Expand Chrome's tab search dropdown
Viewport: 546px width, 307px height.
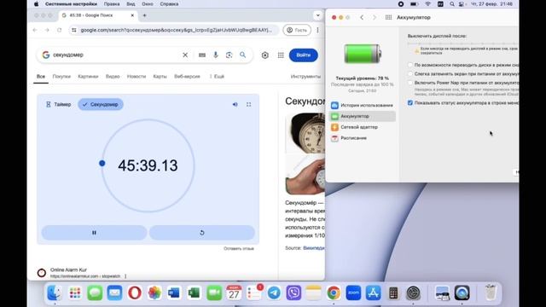click(317, 15)
